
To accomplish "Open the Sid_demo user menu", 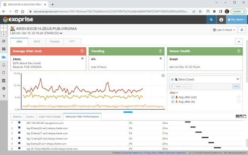I will [236, 19].
